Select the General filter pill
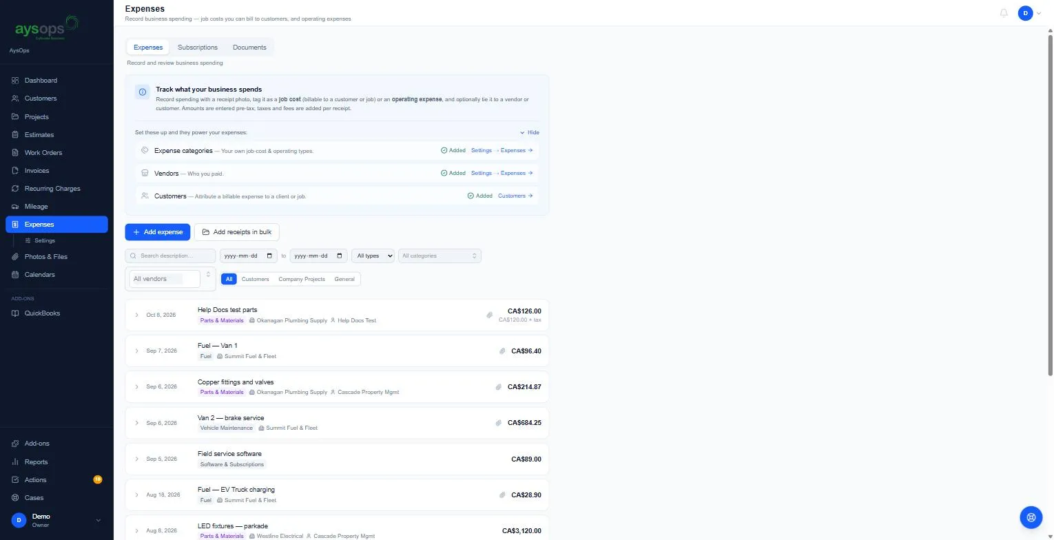The height and width of the screenshot is (540, 1054). pyautogui.click(x=344, y=279)
